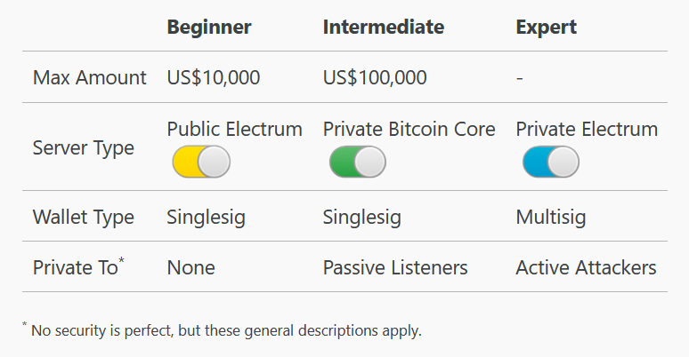Click the Private Bitcoin Core label text
This screenshot has width=689, height=357.
click(x=409, y=130)
